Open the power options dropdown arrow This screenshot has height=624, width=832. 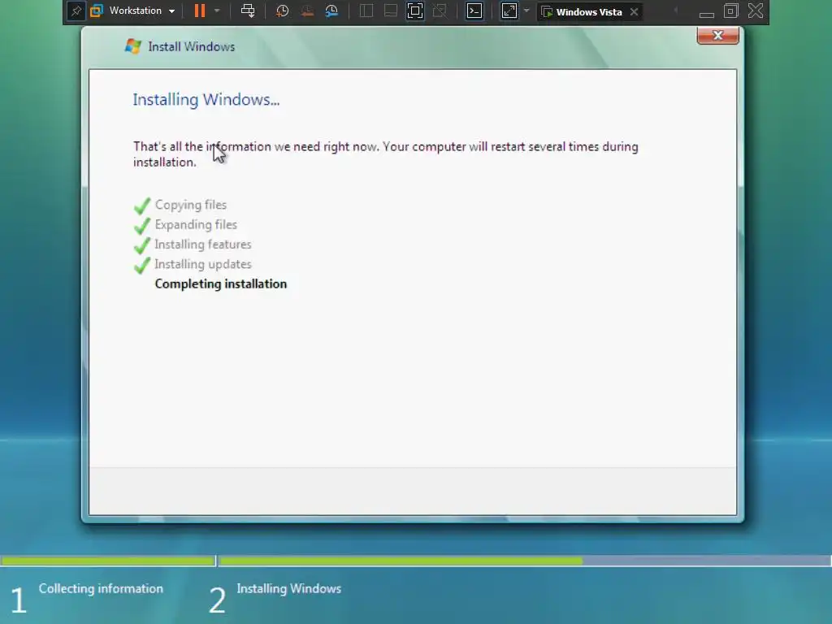coord(216,11)
